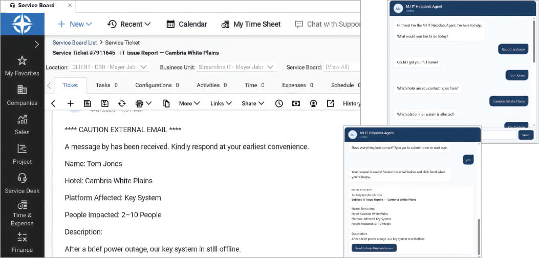
Task: Click the Service Ticket #7911645 title
Action: click(136, 53)
